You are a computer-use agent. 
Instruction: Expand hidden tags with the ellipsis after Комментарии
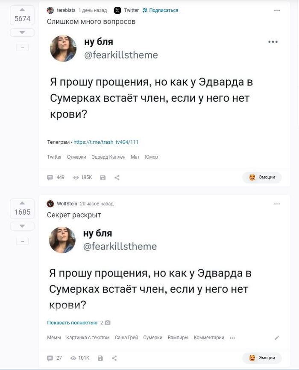[x=232, y=337]
